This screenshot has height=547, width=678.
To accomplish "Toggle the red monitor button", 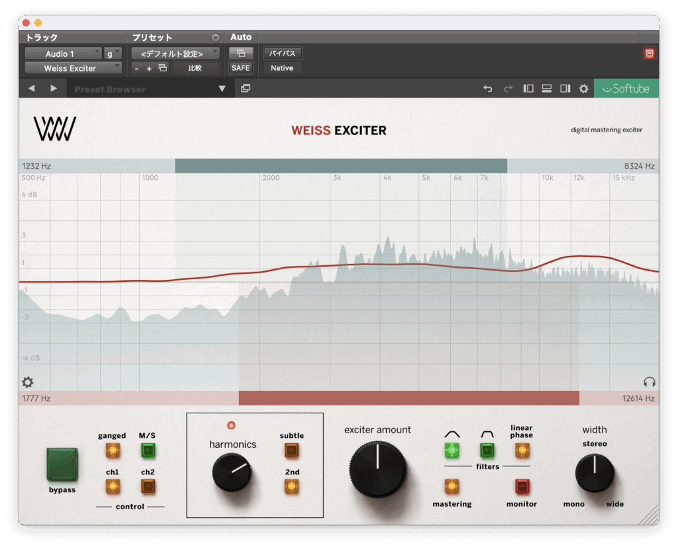I will click(522, 487).
